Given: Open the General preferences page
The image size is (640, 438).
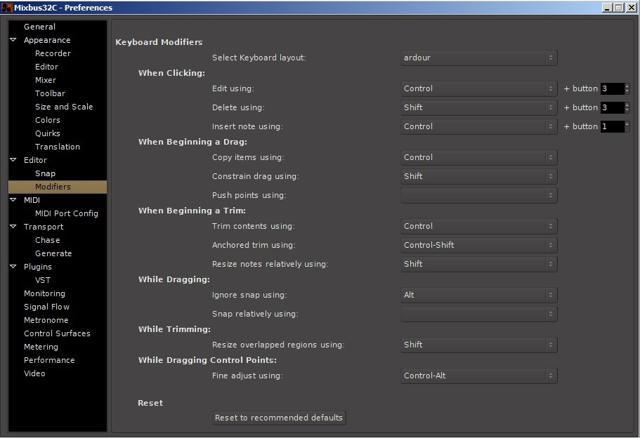Looking at the screenshot, I should point(39,27).
